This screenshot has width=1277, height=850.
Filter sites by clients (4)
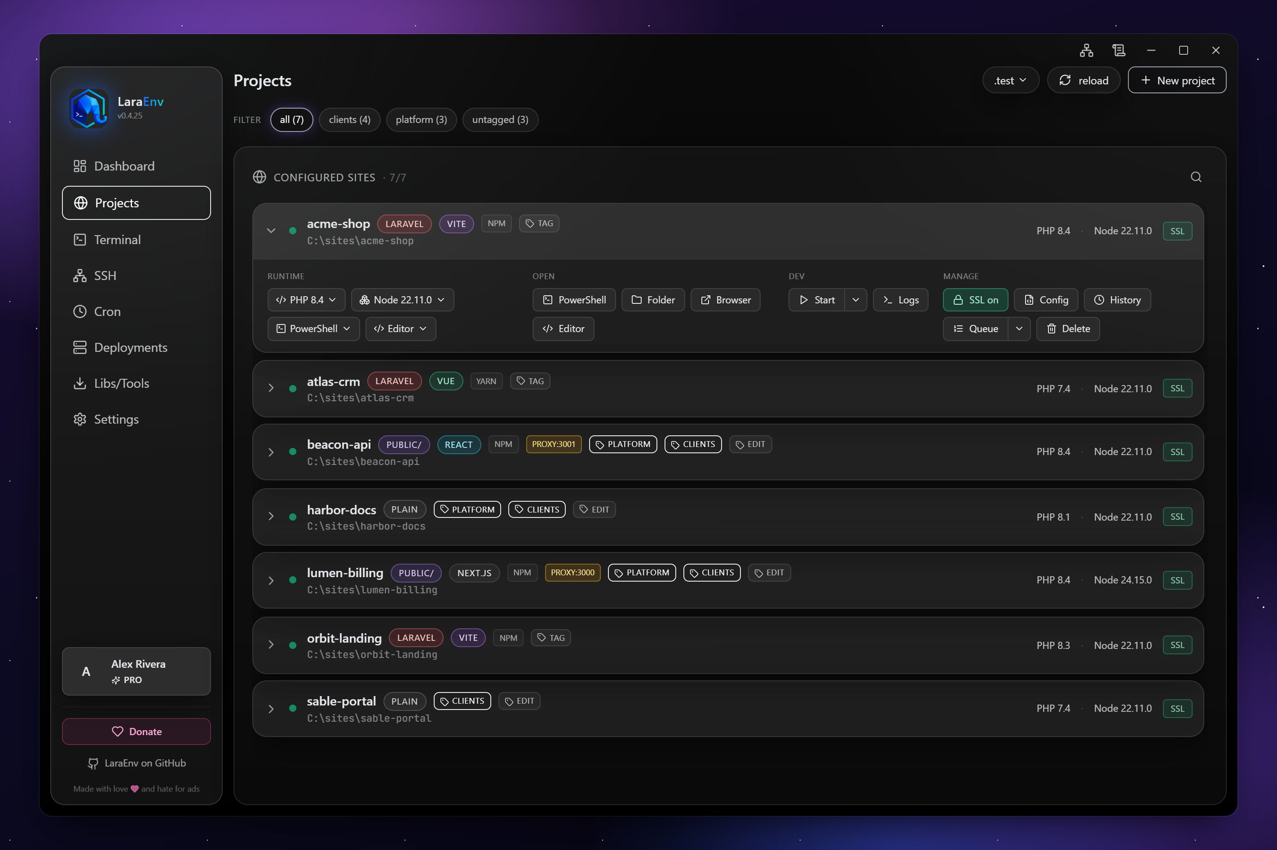[x=349, y=120]
